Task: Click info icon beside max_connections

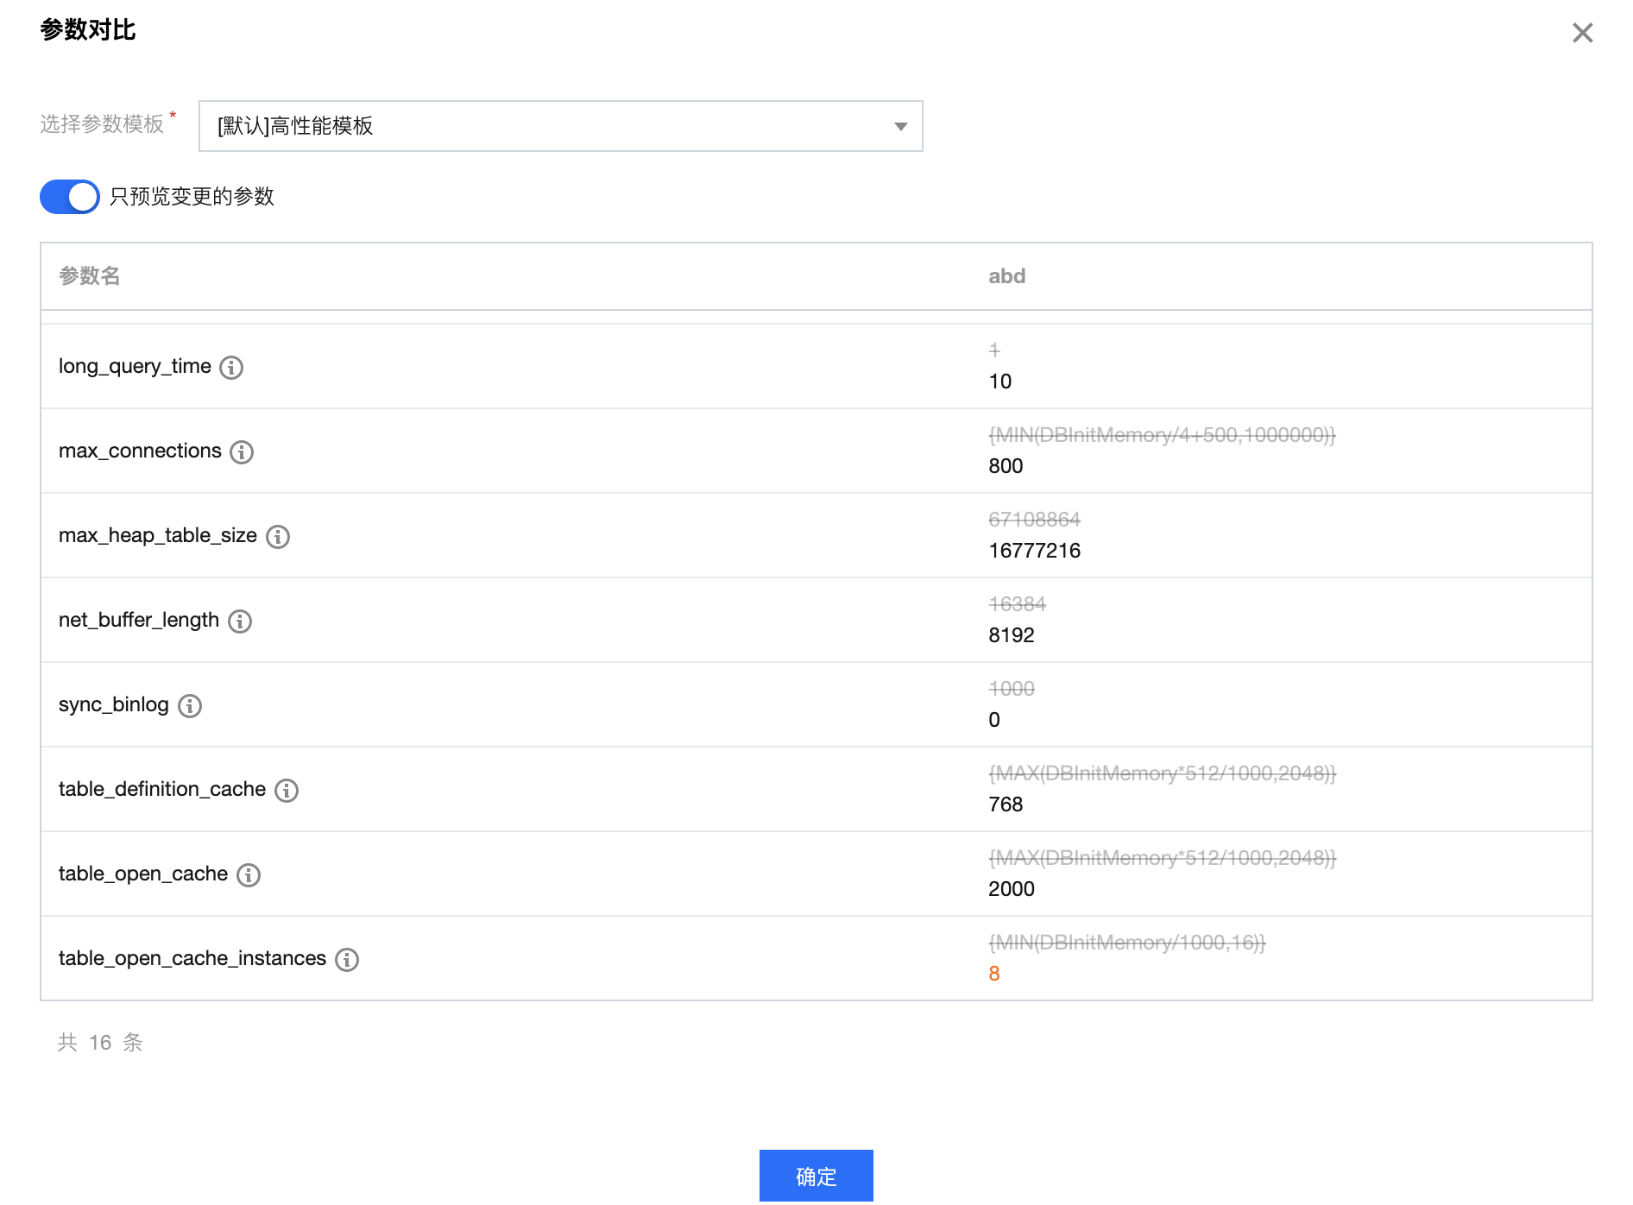Action: point(242,452)
